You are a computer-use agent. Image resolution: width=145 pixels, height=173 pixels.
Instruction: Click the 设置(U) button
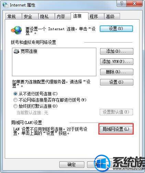[x=116, y=28]
